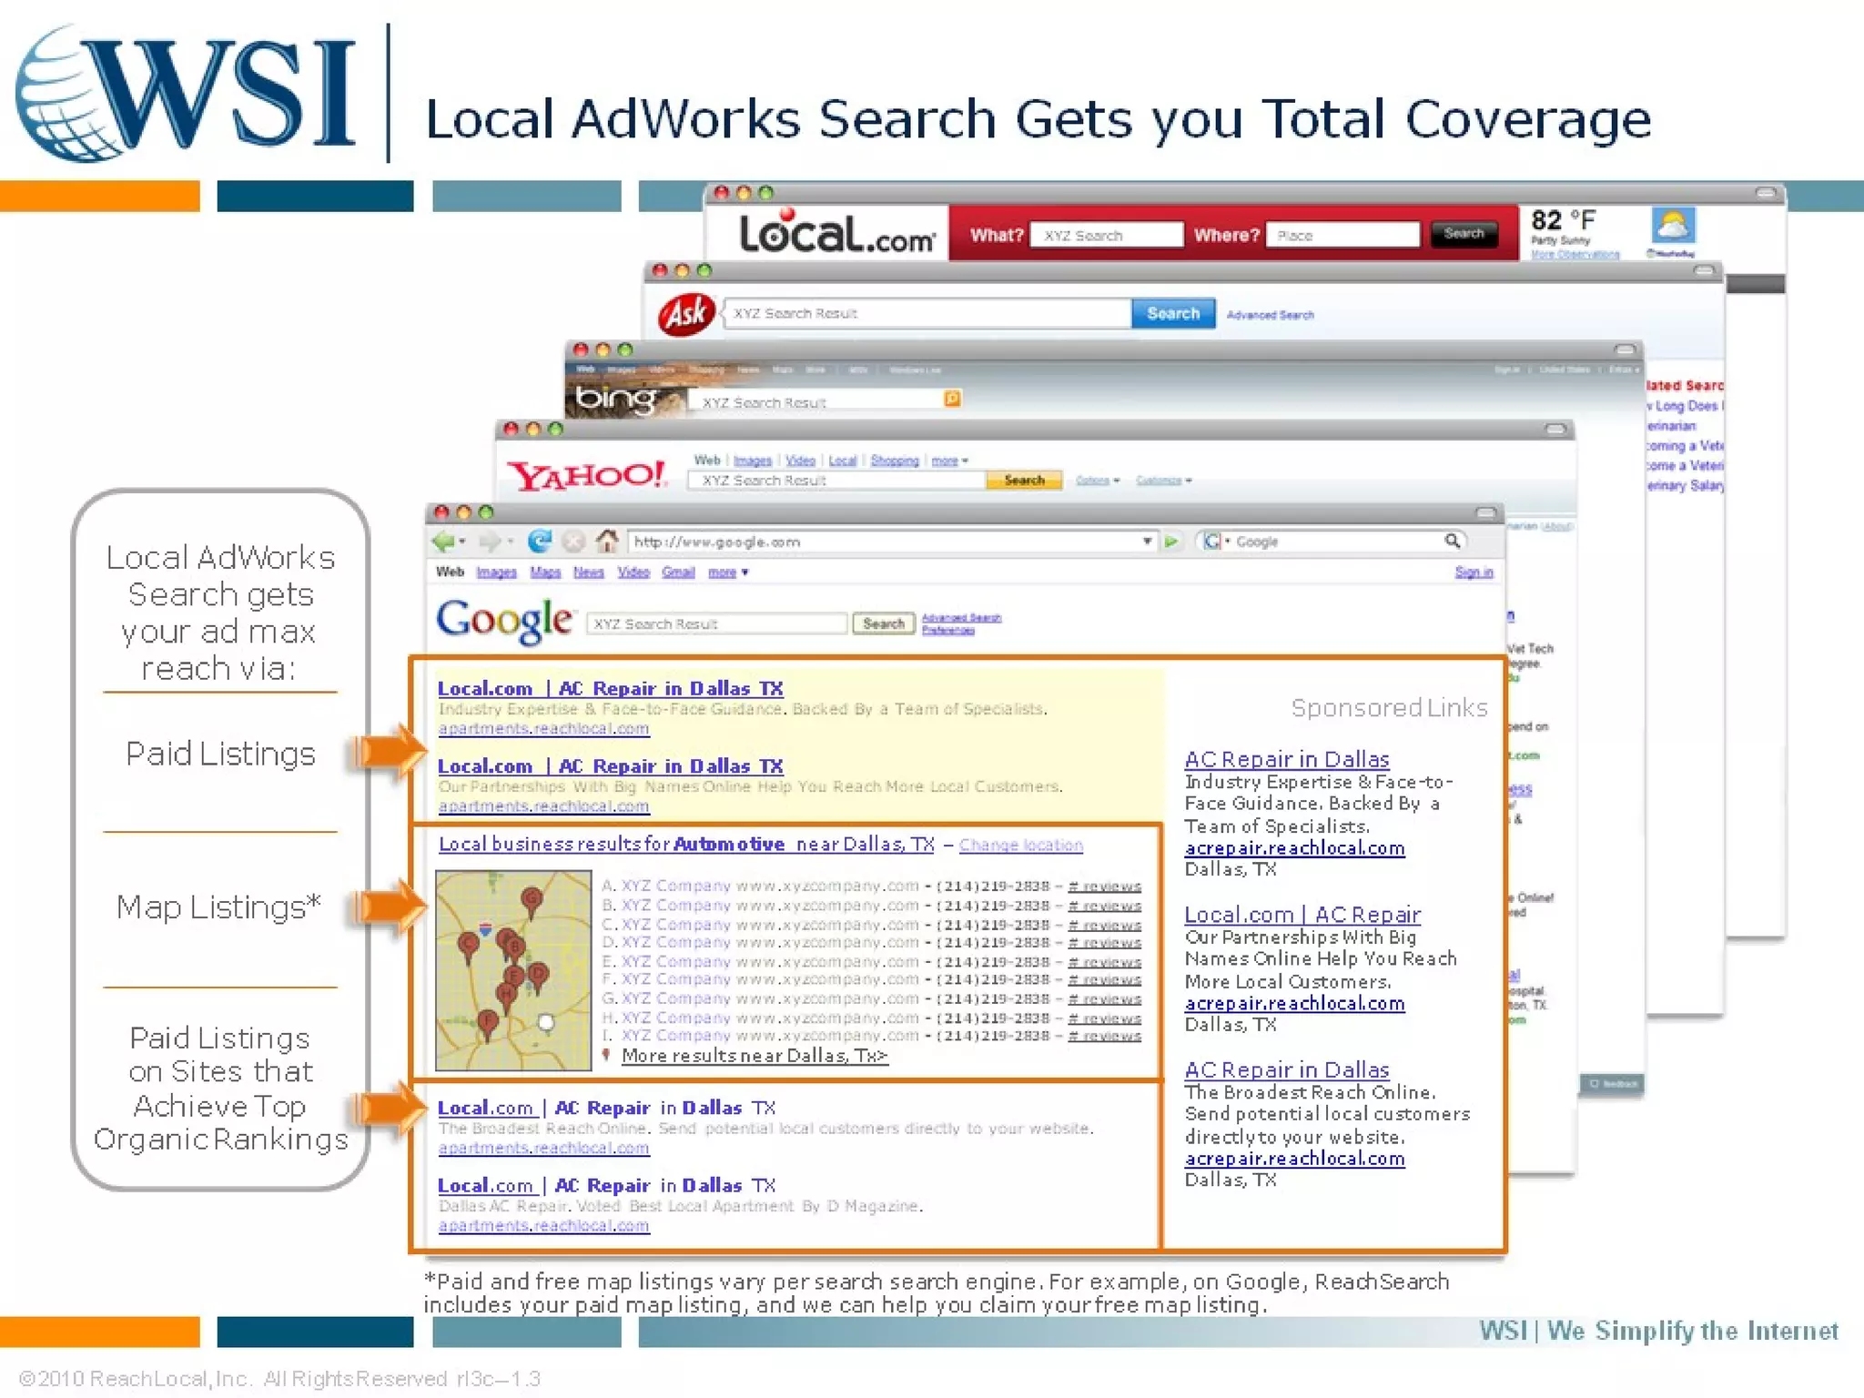The image size is (1864, 1398).
Task: Switch to Maps on Google nav
Action: point(545,572)
